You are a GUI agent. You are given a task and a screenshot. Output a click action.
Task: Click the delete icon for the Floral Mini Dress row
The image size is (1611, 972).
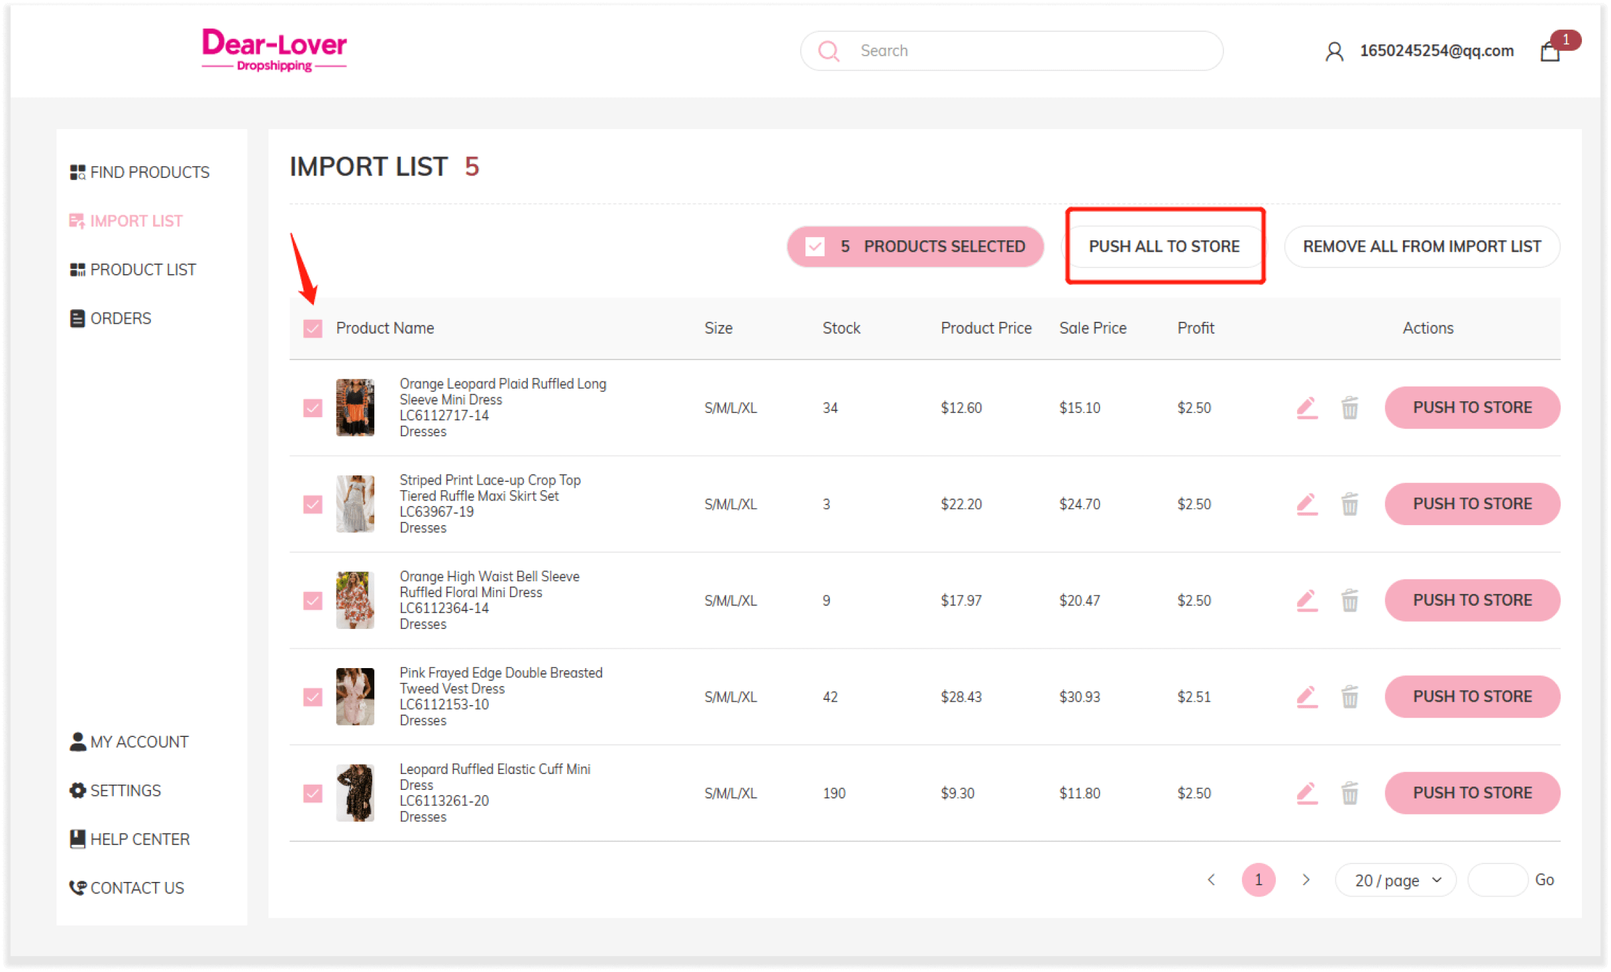tap(1350, 601)
